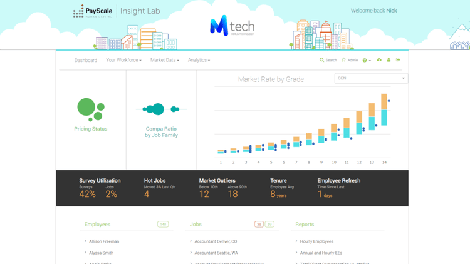Open the user profile icon

coord(389,60)
